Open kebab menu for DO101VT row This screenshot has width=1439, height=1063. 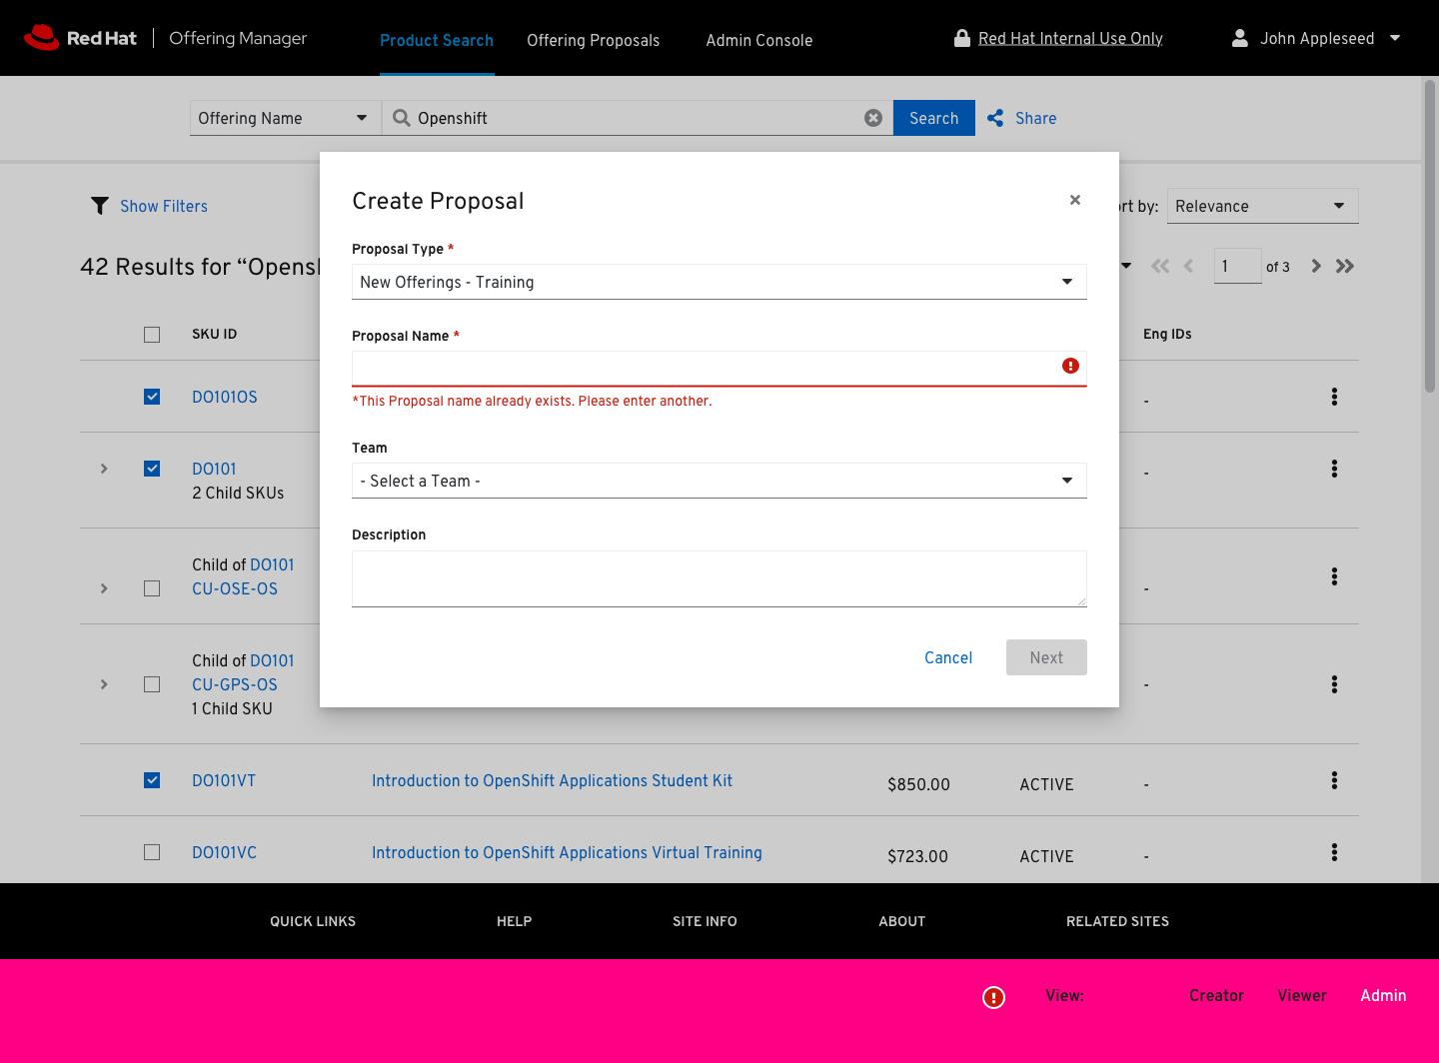(x=1334, y=780)
